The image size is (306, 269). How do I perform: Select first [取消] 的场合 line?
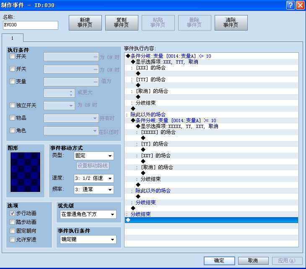tap(211, 91)
